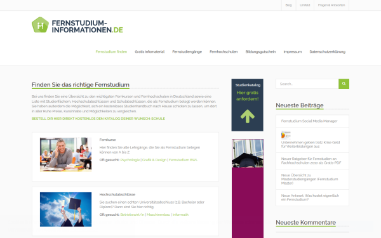Open Fragen & Antworten in top bar
Screen dimensions: 381x238
pos(331,5)
